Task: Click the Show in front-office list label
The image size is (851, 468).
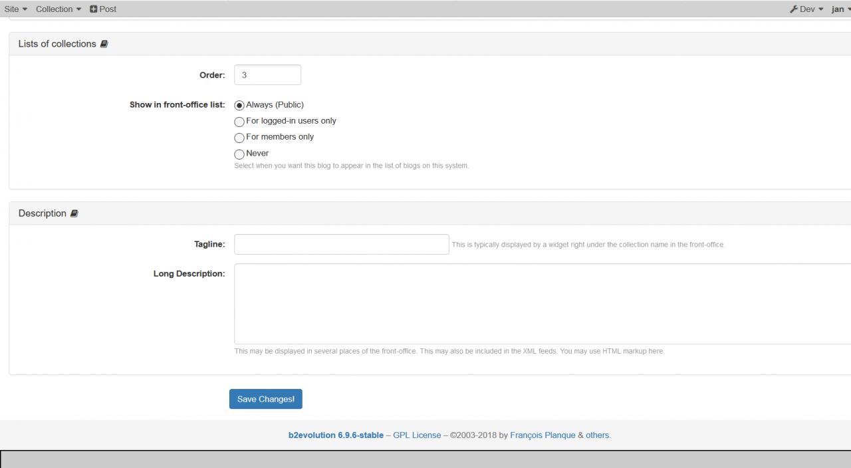Action: 178,105
